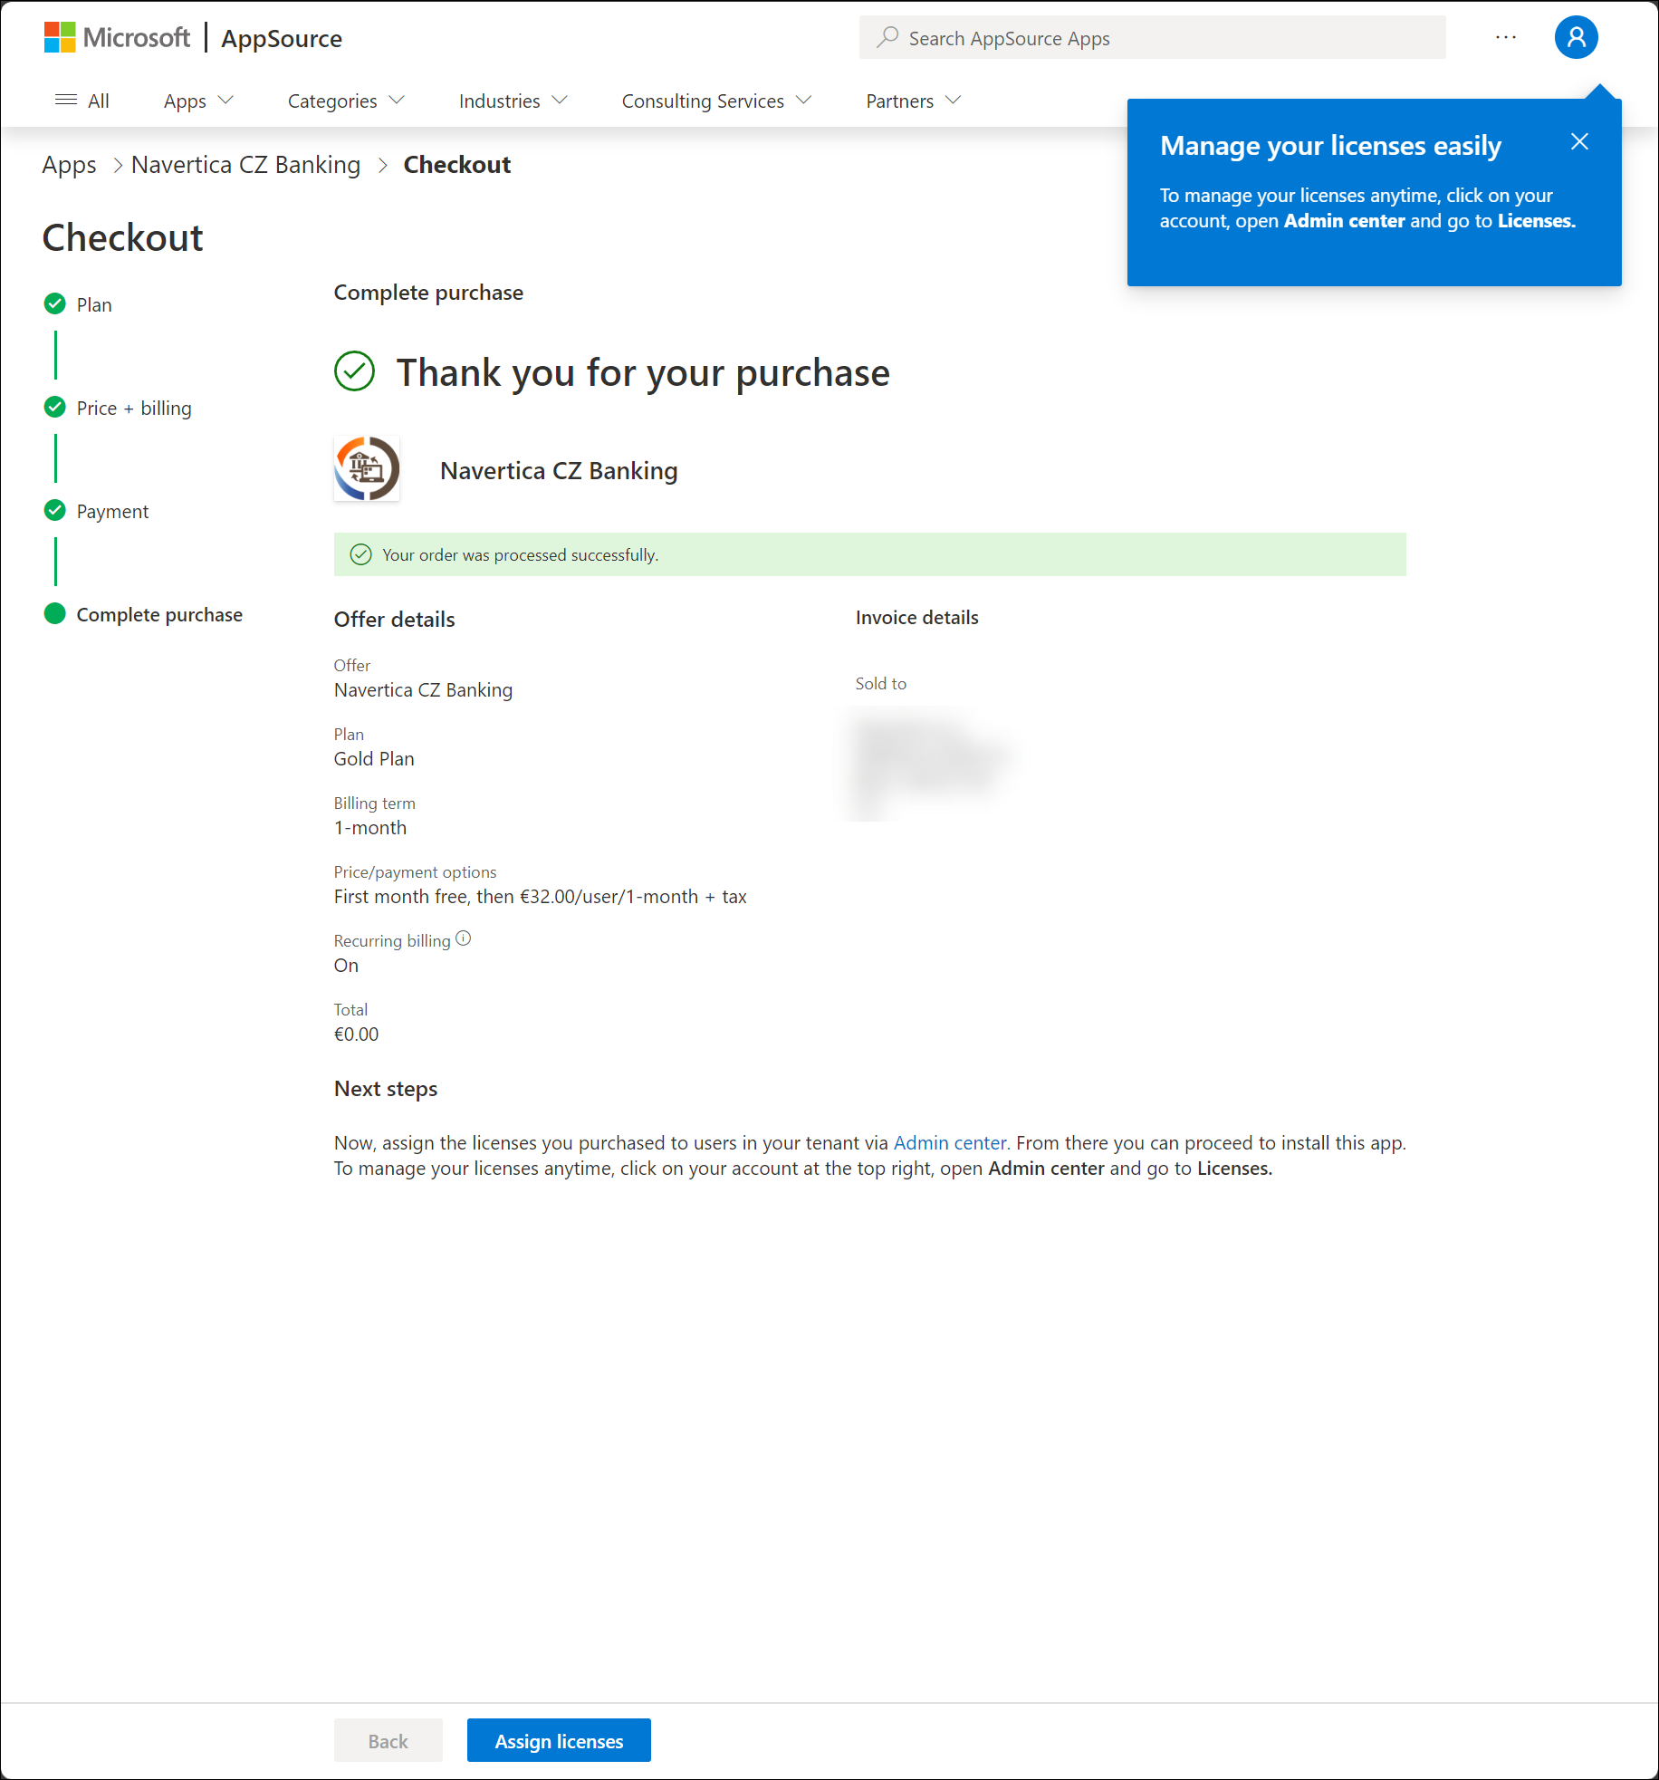The width and height of the screenshot is (1659, 1780).
Task: Expand the Categories dropdown
Action: (346, 101)
